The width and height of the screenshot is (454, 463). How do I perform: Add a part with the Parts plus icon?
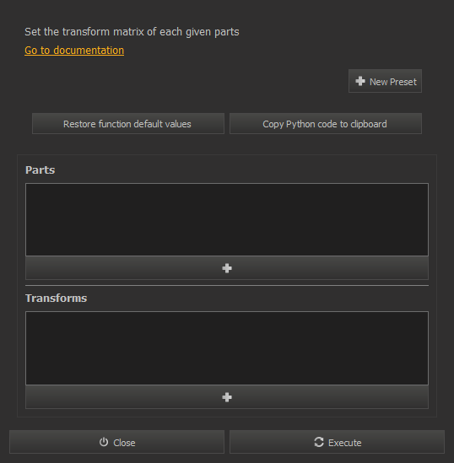(227, 268)
